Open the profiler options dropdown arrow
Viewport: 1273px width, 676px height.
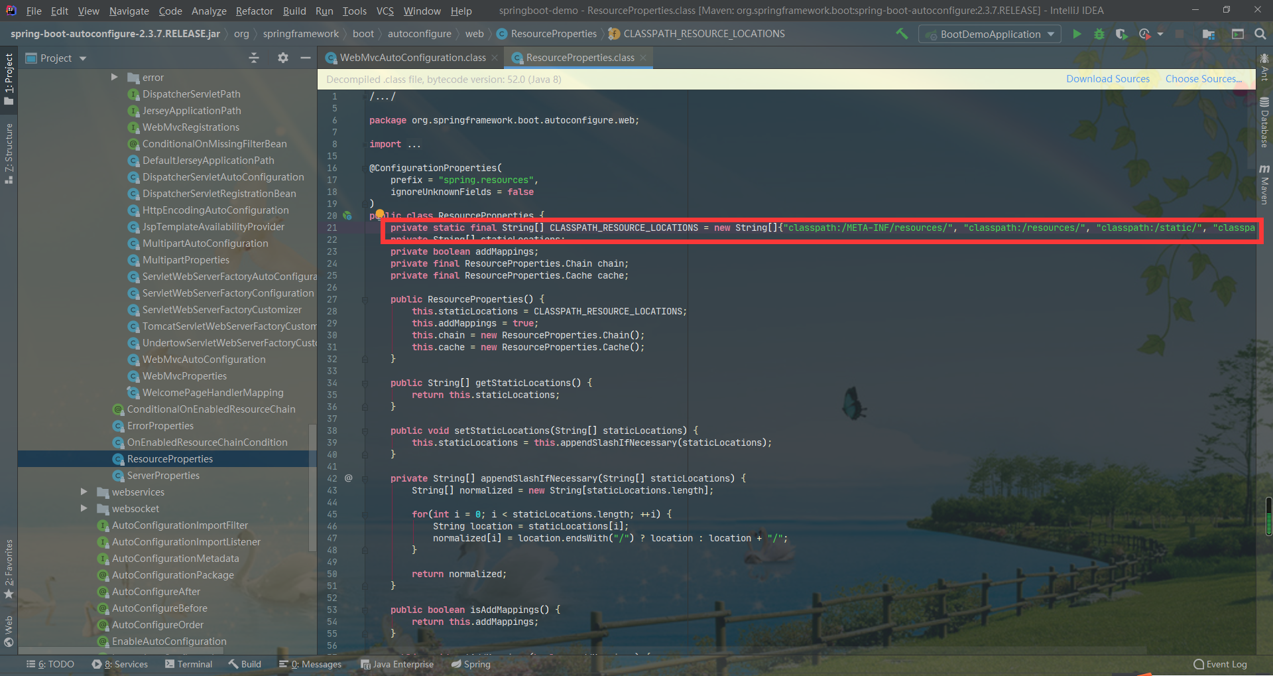(x=1160, y=34)
